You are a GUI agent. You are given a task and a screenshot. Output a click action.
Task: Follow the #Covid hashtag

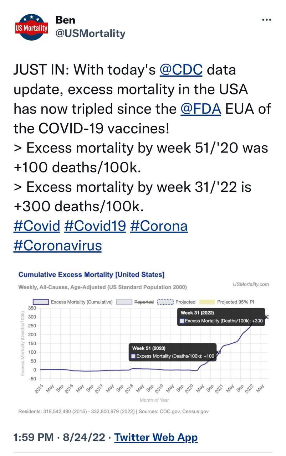pyautogui.click(x=36, y=226)
